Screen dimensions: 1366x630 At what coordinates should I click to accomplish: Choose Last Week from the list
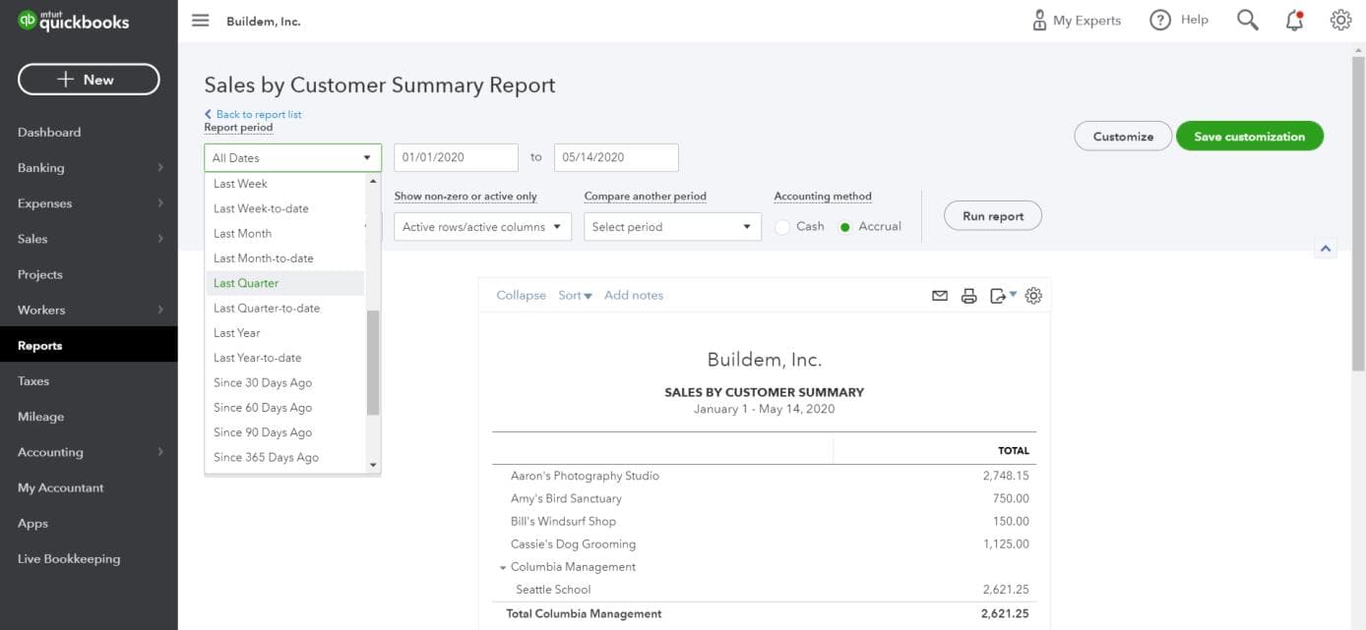pyautogui.click(x=284, y=184)
